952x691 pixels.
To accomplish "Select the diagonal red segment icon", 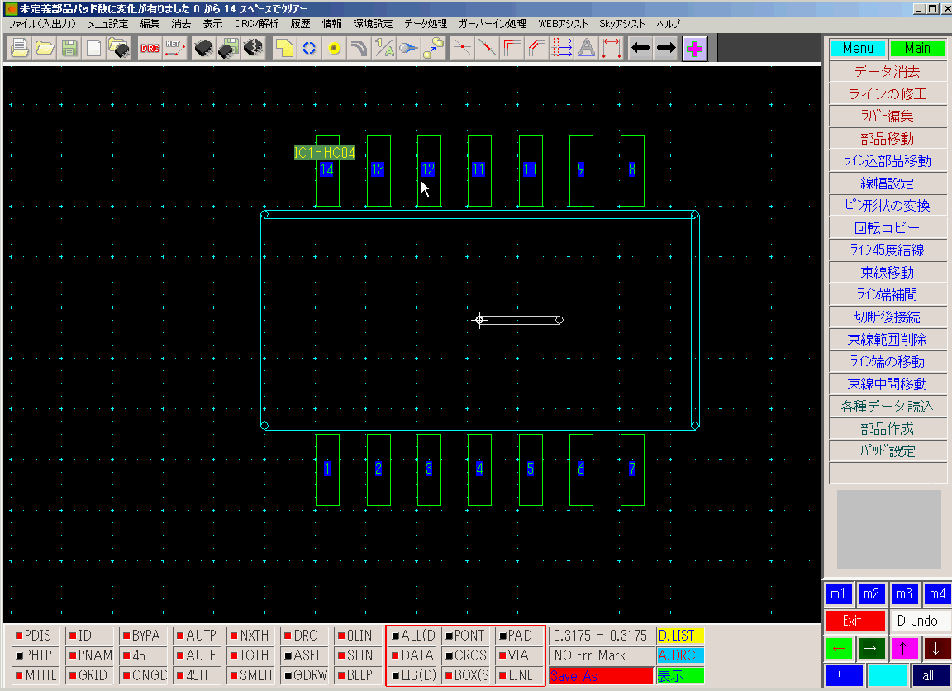I will coord(487,48).
